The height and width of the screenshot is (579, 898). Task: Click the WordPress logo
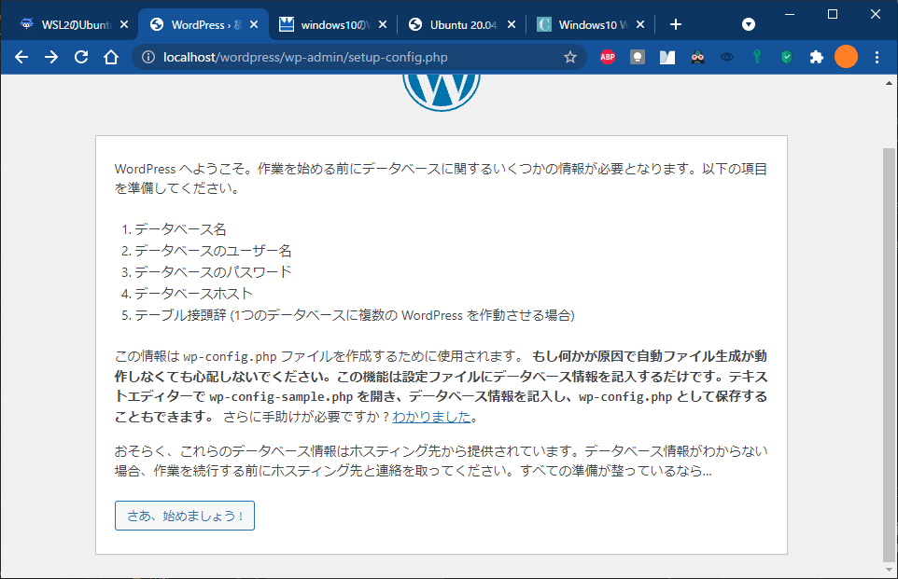click(x=441, y=92)
